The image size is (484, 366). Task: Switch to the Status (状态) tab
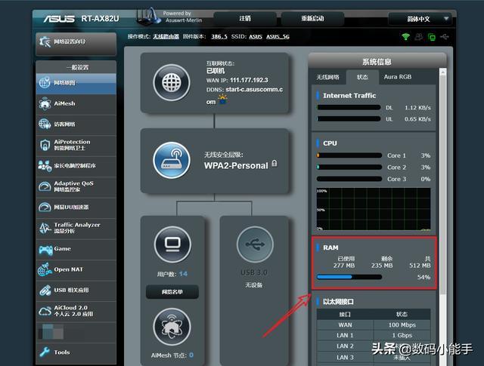(x=362, y=77)
